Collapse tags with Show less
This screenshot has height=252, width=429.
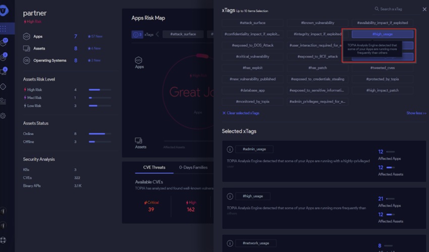click(416, 113)
